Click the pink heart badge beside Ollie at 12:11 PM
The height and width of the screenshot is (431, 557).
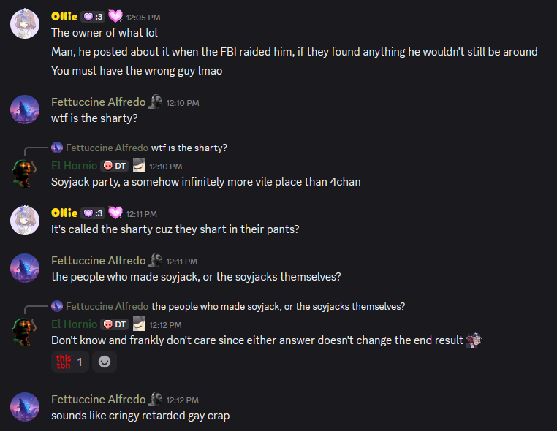115,213
